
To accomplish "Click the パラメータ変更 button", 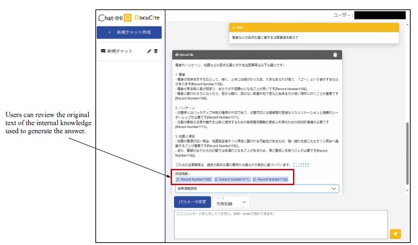I will point(192,202).
